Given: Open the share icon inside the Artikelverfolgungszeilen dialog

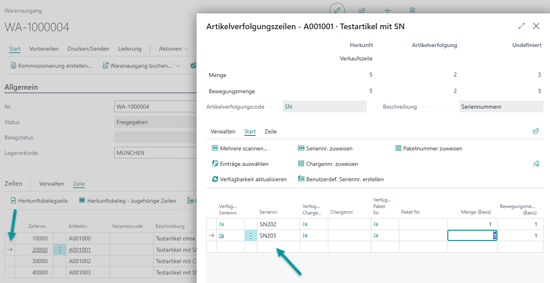Looking at the screenshot, I should tap(536, 131).
